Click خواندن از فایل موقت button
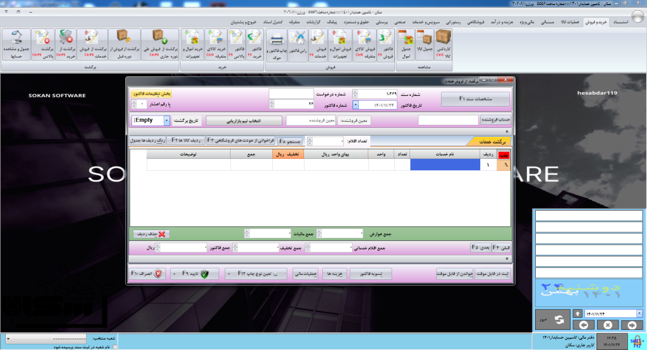This screenshot has width=647, height=350. point(455,274)
